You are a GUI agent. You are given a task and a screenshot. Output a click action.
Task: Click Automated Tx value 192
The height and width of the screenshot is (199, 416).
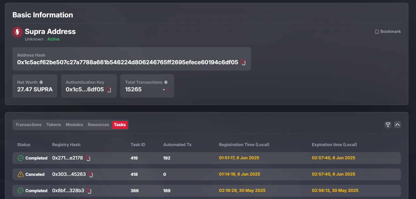tap(167, 158)
